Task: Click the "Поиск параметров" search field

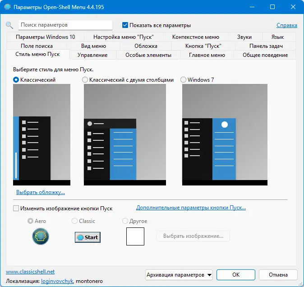Action: click(x=65, y=25)
